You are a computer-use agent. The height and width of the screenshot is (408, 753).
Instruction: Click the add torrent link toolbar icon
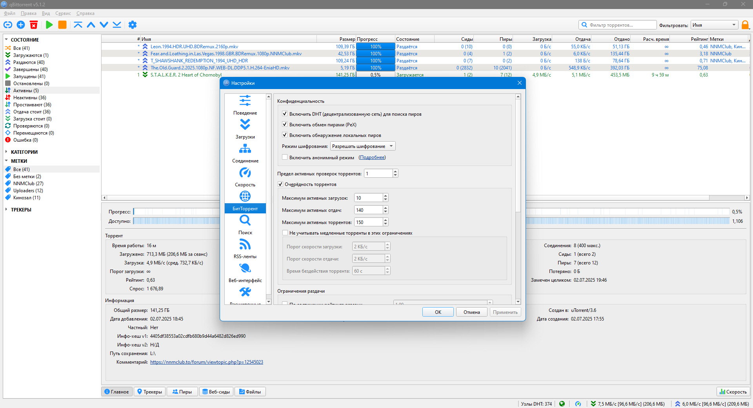click(8, 25)
